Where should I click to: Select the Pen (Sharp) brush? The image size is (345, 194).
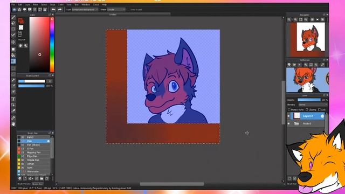tap(33, 145)
